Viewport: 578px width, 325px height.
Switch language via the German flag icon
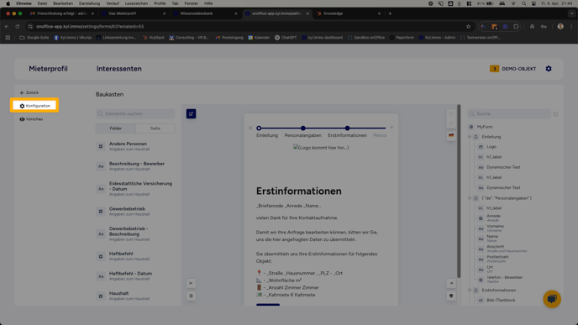point(451,135)
